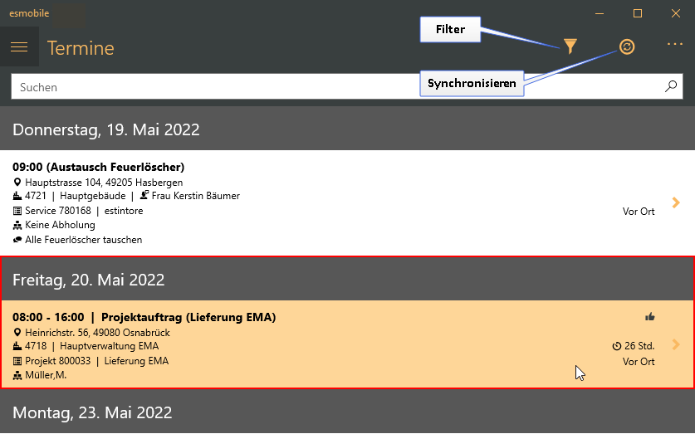Select the Donnerstag, 19. Mai 2022 header
The height and width of the screenshot is (434, 695).
pos(347,129)
